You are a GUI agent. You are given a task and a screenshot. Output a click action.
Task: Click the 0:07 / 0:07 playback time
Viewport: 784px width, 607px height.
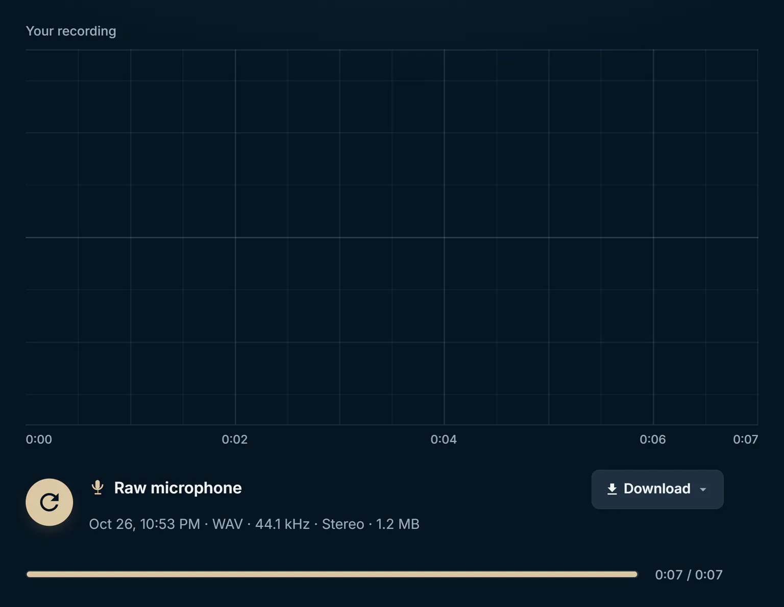point(689,575)
